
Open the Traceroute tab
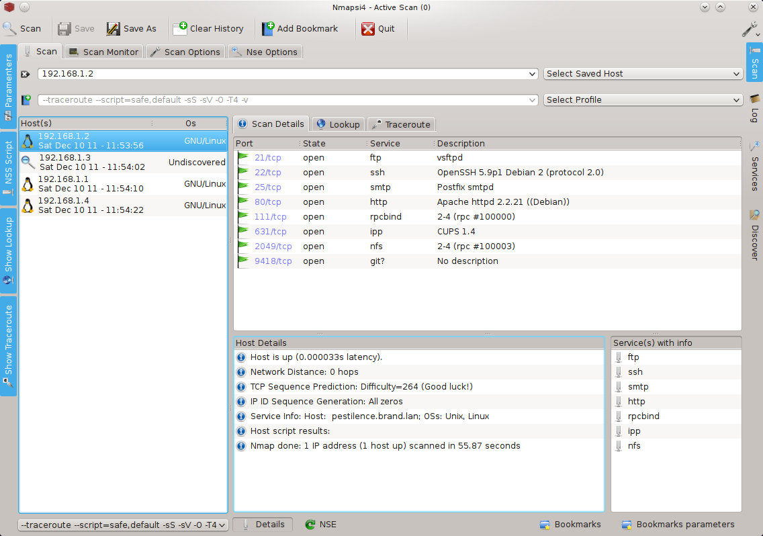tap(401, 124)
